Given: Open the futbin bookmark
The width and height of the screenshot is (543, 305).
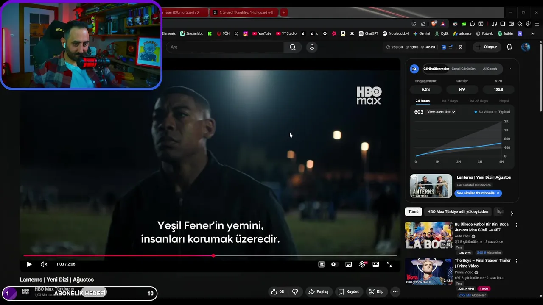Looking at the screenshot, I should [505, 33].
